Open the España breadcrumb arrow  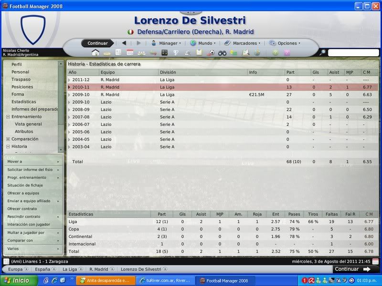(x=54, y=269)
